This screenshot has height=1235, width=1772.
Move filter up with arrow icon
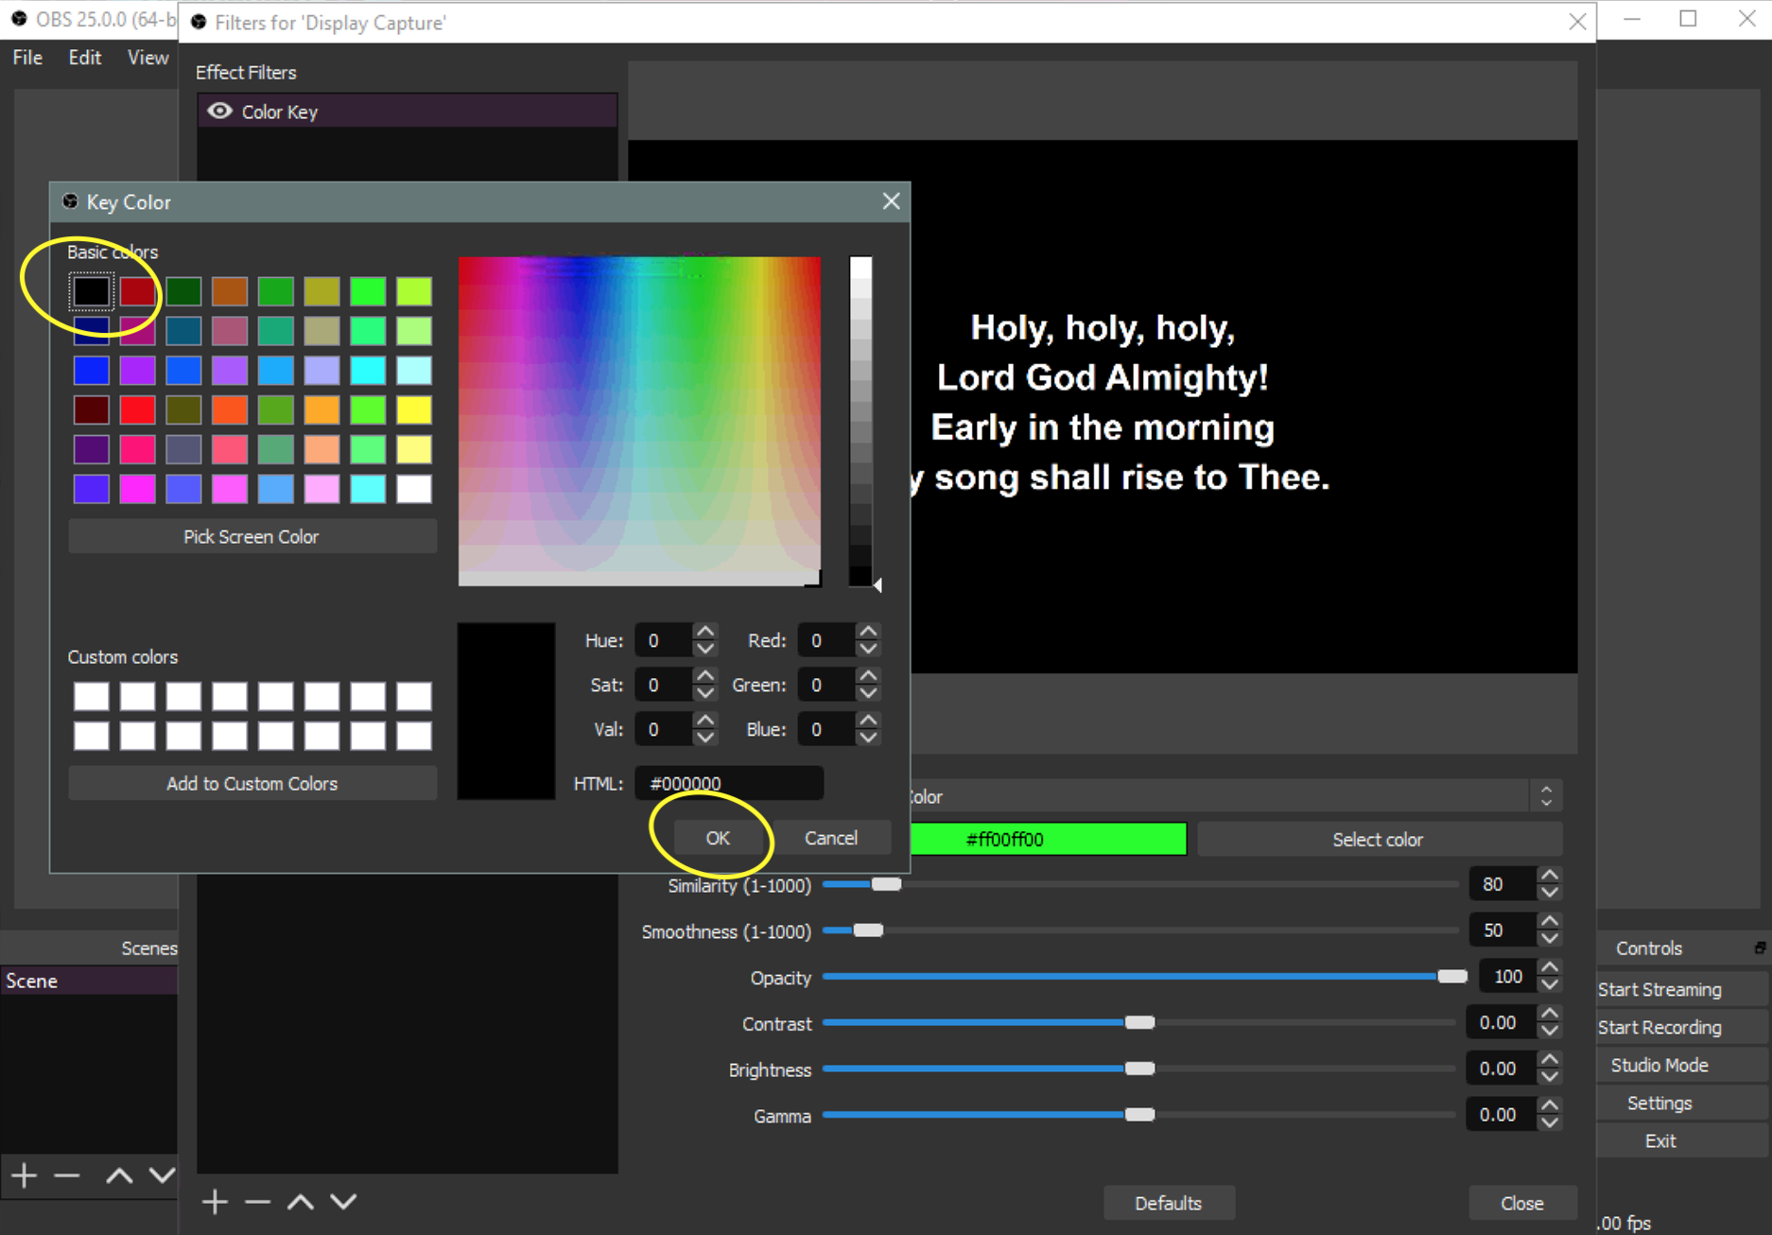[301, 1202]
